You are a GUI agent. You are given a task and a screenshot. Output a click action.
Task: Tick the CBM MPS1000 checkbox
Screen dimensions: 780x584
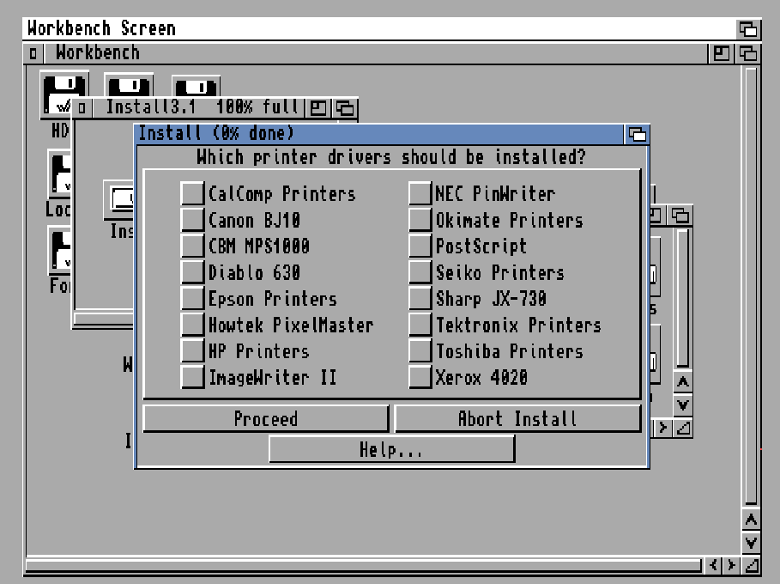[x=192, y=246]
